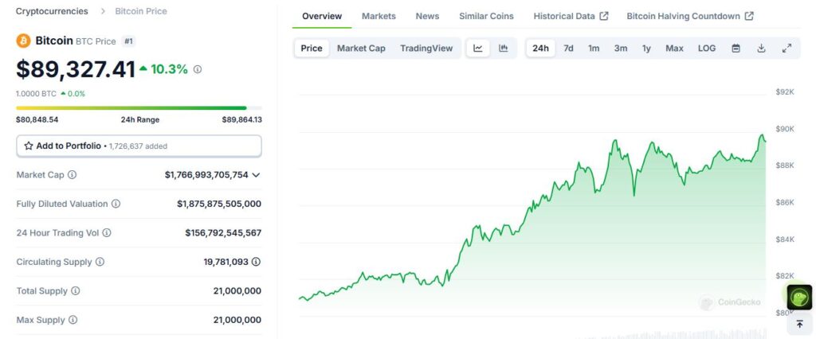
Task: Open the Historical Data tab
Action: tap(571, 16)
